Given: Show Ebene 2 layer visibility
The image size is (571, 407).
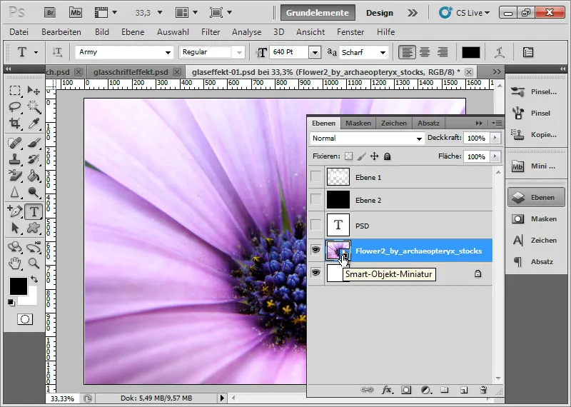Looking at the screenshot, I should pos(315,200).
